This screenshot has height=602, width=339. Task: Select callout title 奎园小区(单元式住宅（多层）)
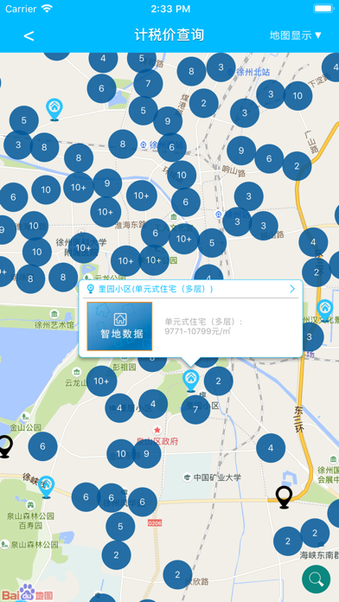(156, 289)
